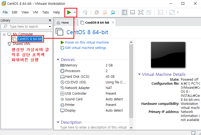
Task: Select Shared VMs in library tree
Action: [x=21, y=44]
